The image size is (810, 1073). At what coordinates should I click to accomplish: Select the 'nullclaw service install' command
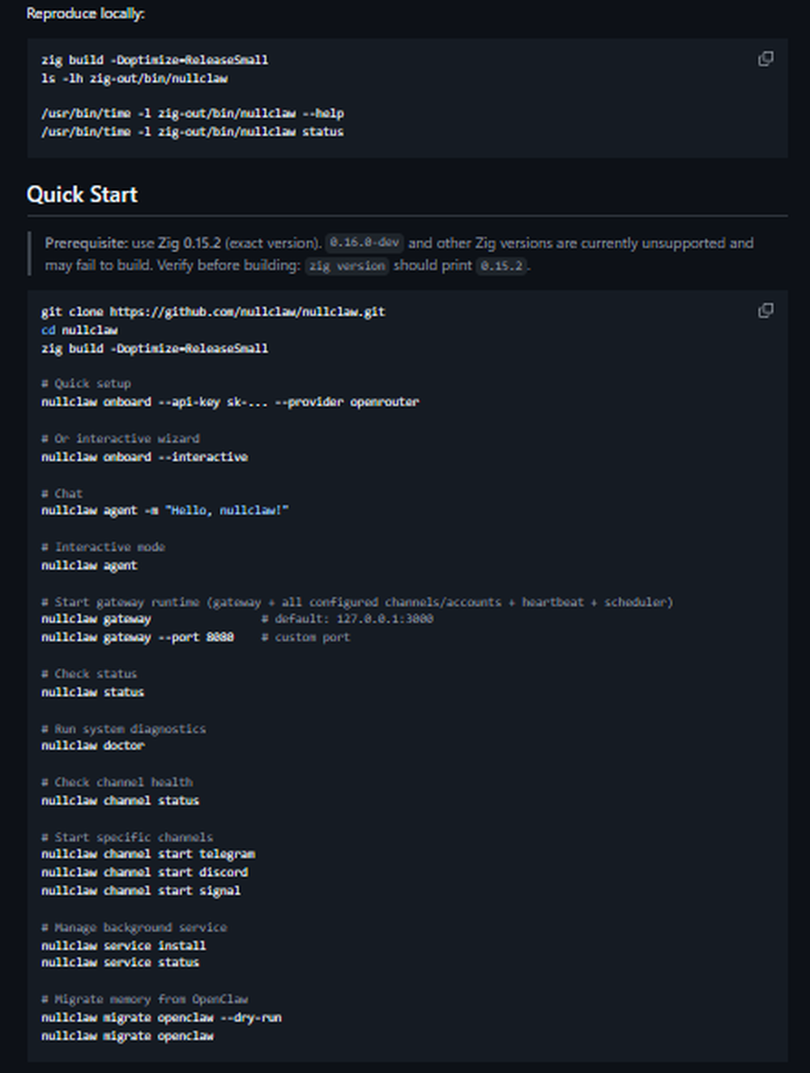click(x=125, y=945)
